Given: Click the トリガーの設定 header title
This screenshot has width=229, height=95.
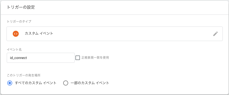Looking at the screenshot, I should pyautogui.click(x=21, y=7).
